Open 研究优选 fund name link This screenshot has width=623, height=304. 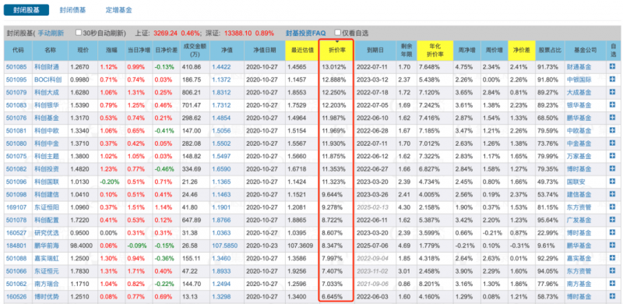click(x=47, y=233)
